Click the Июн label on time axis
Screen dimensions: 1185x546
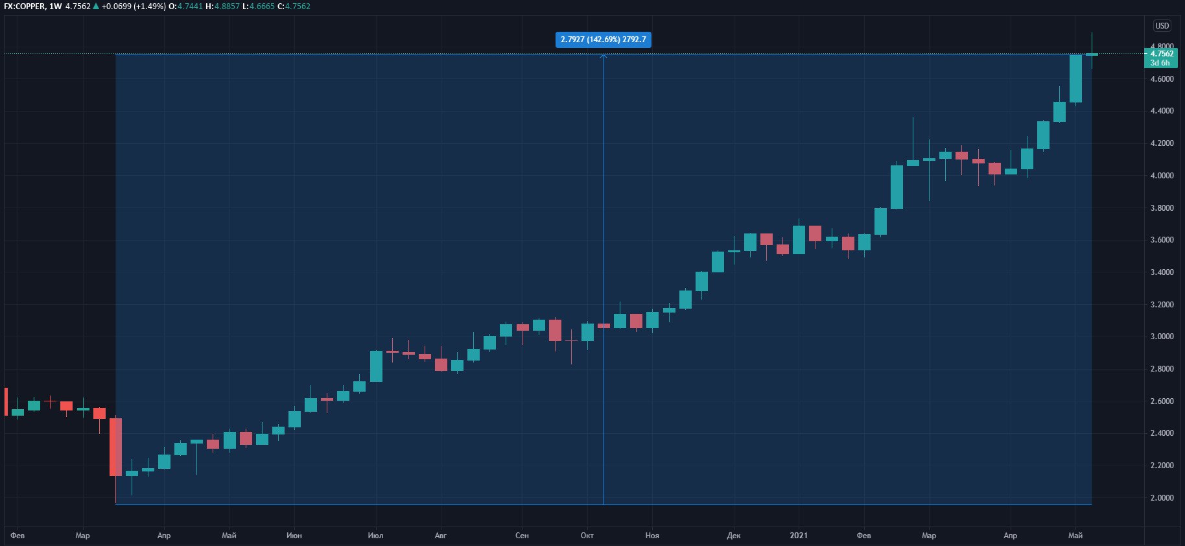(x=294, y=536)
